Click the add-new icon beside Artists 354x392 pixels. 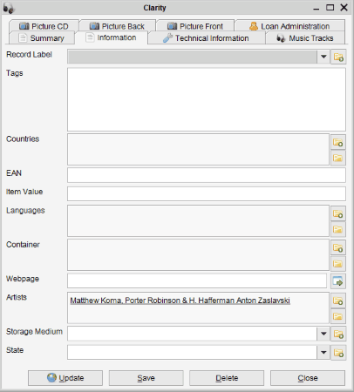pyautogui.click(x=338, y=301)
